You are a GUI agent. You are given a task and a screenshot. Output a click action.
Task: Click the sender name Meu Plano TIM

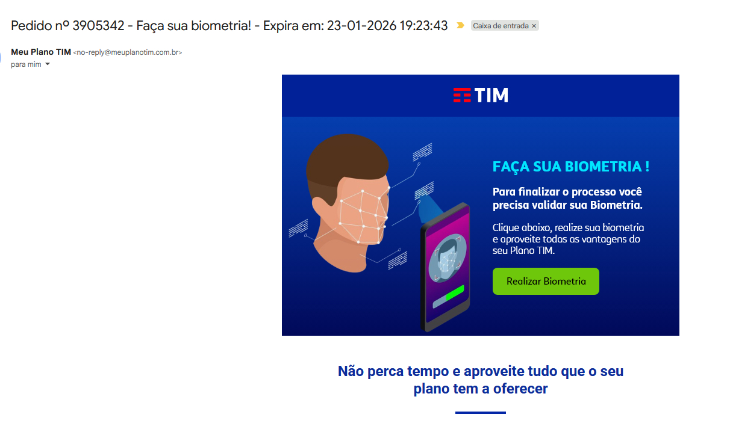coord(41,52)
